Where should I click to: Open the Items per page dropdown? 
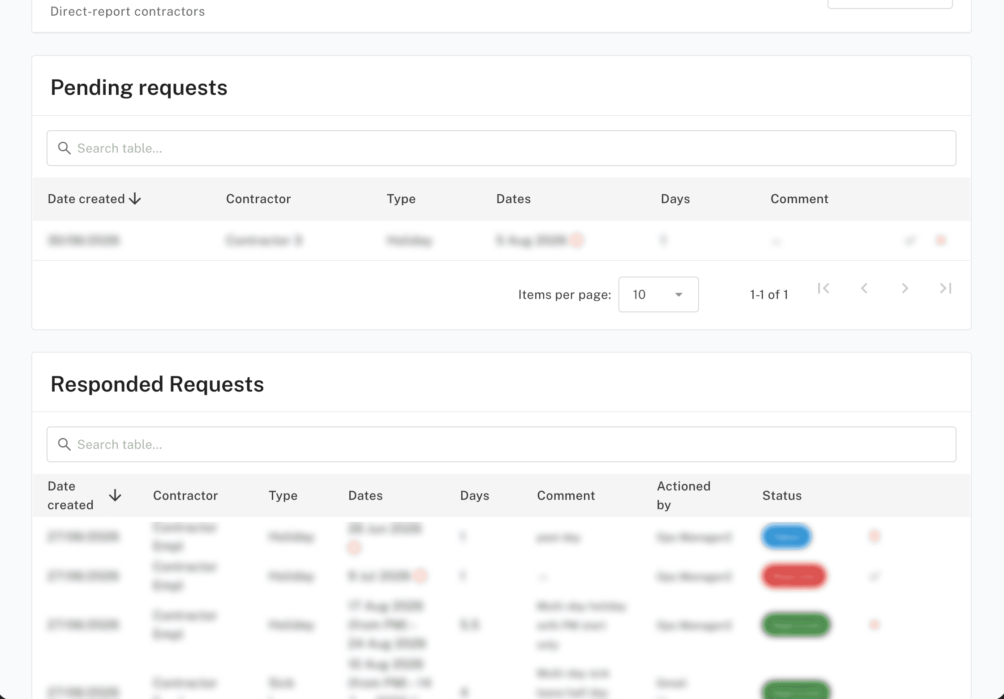[658, 294]
